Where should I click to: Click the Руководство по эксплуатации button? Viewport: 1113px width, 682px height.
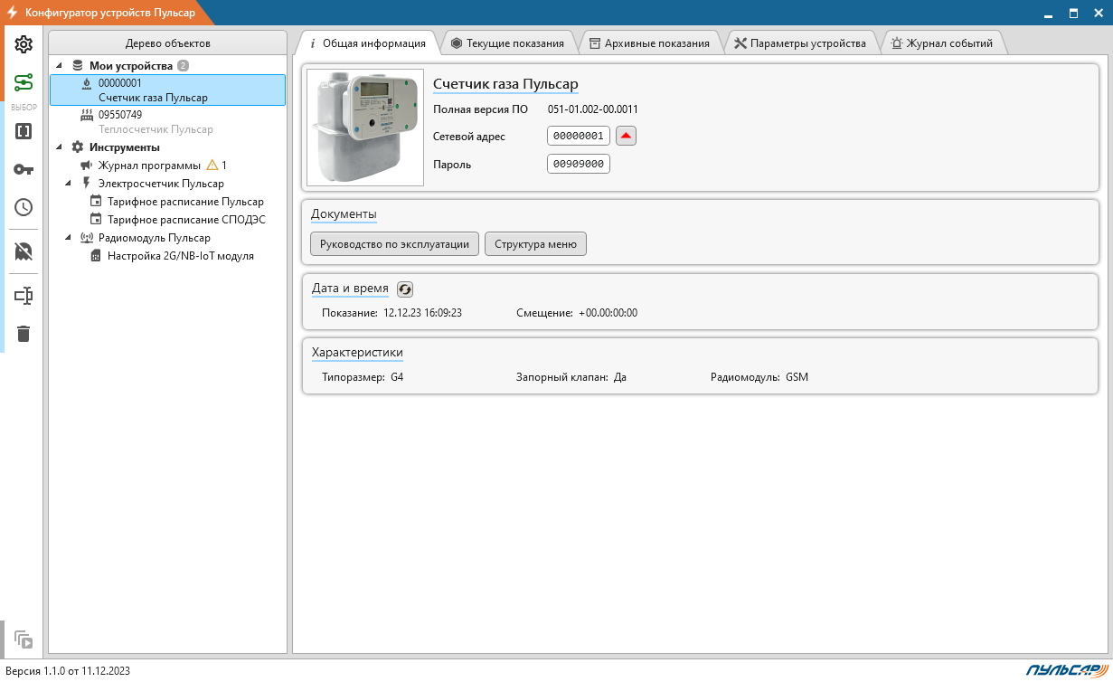coord(394,244)
